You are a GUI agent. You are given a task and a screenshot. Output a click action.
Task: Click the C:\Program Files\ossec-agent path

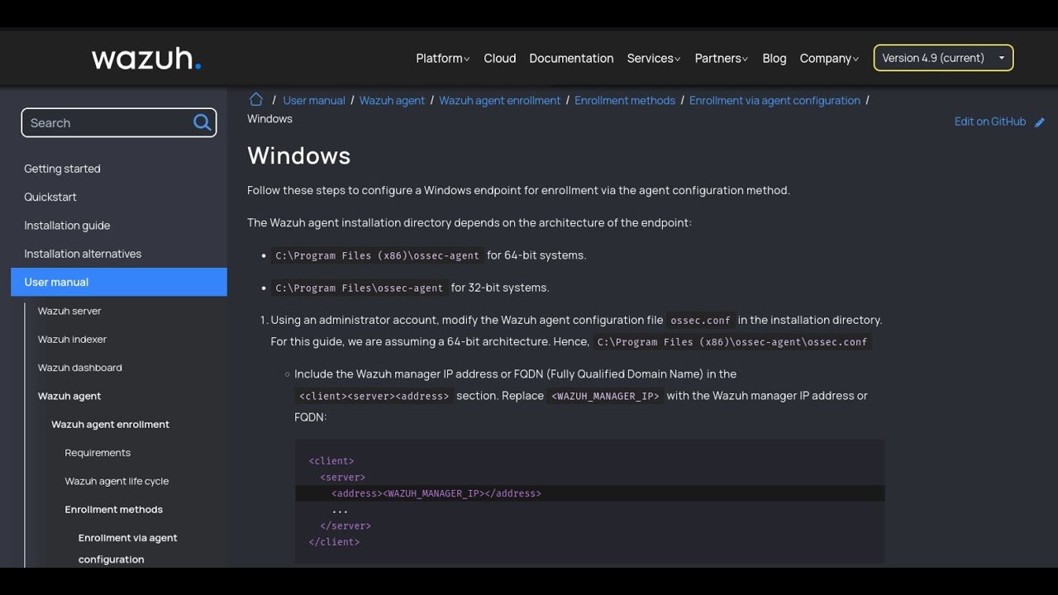click(x=360, y=288)
